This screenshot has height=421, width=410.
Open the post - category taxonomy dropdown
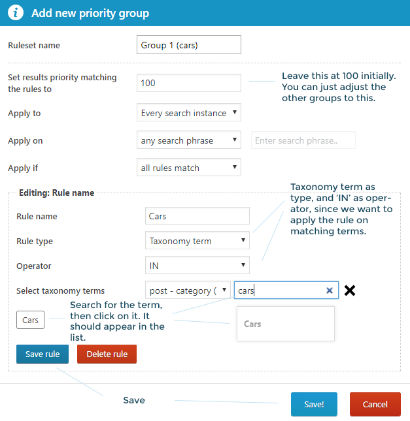[x=188, y=290]
